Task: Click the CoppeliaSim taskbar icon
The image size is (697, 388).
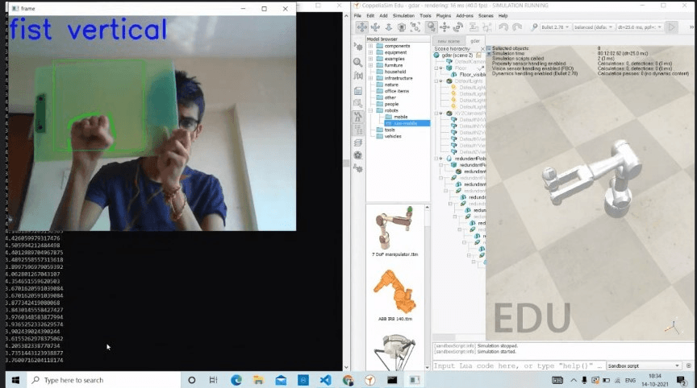Action: pyautogui.click(x=369, y=380)
